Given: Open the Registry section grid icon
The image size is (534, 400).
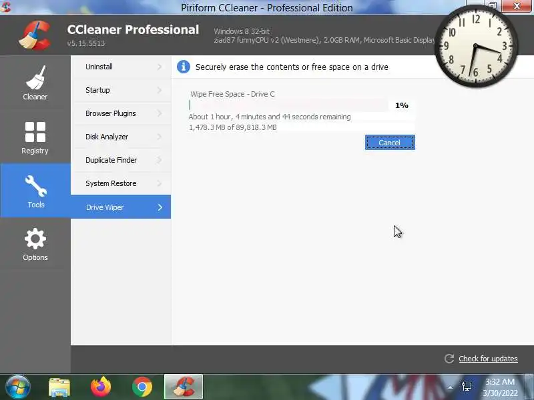Looking at the screenshot, I should click(35, 132).
